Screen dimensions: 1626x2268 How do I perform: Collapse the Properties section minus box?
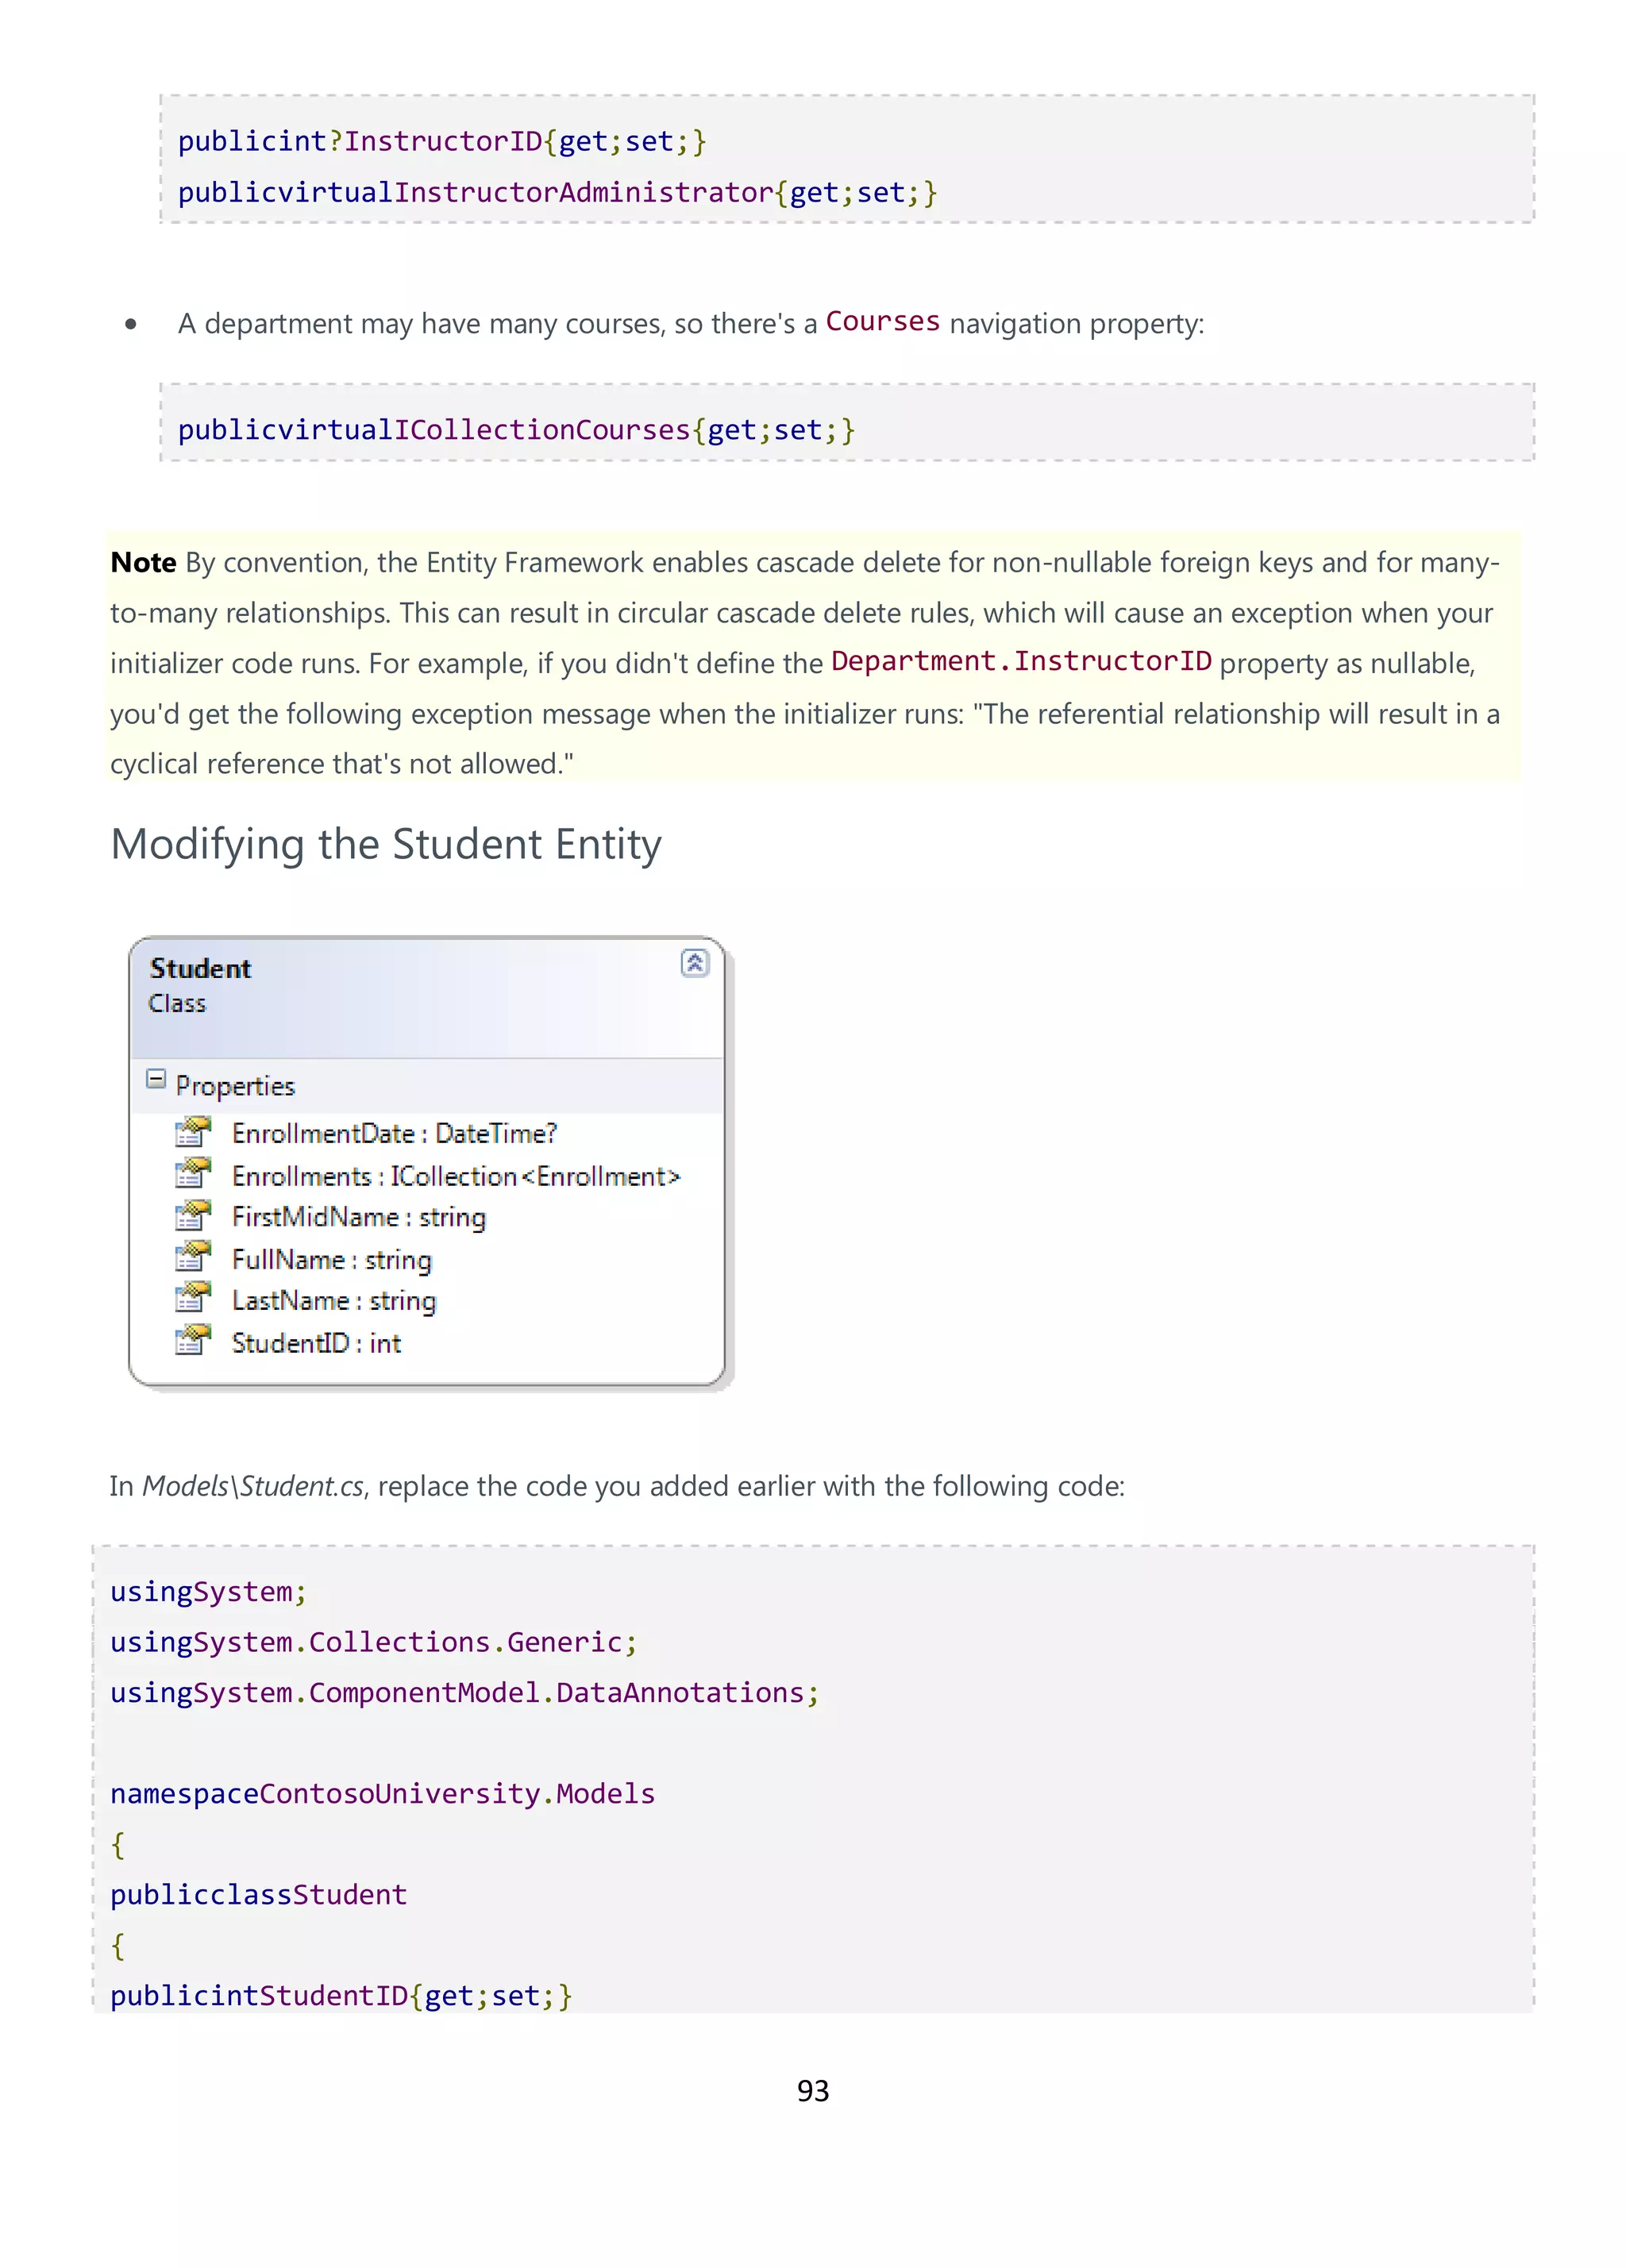156,1078
